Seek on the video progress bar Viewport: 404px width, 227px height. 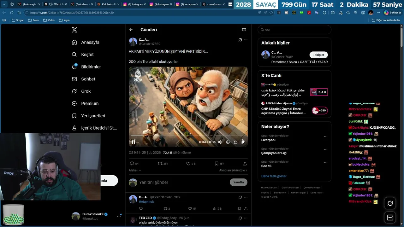click(x=188, y=136)
